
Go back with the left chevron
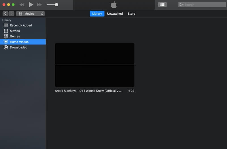[5, 14]
